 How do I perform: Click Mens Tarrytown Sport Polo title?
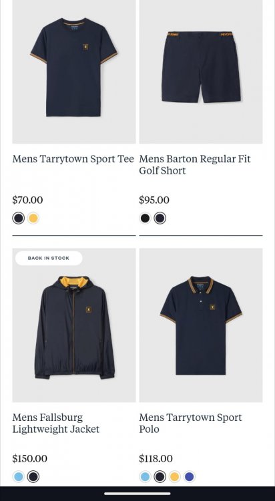pyautogui.click(x=190, y=424)
